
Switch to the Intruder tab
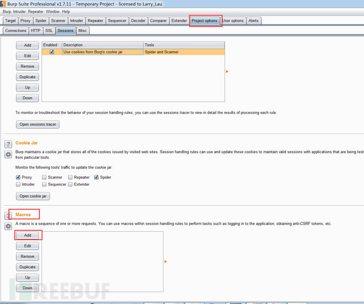pos(76,21)
